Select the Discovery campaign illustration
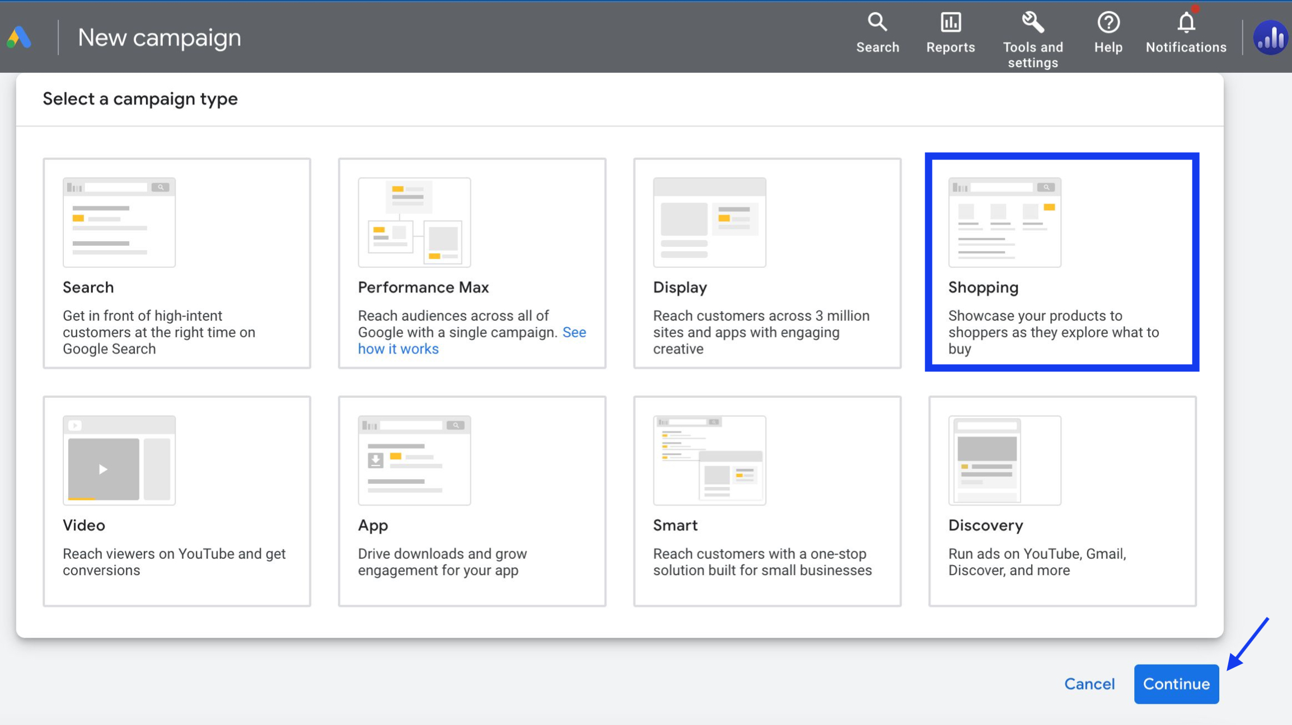This screenshot has width=1292, height=725. (1004, 460)
